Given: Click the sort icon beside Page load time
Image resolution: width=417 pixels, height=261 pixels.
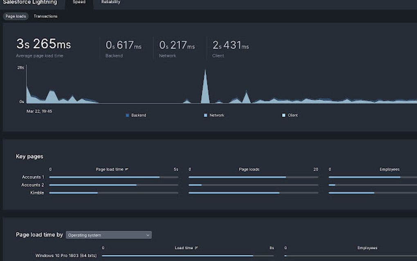Looking at the screenshot, I should pos(127,169).
